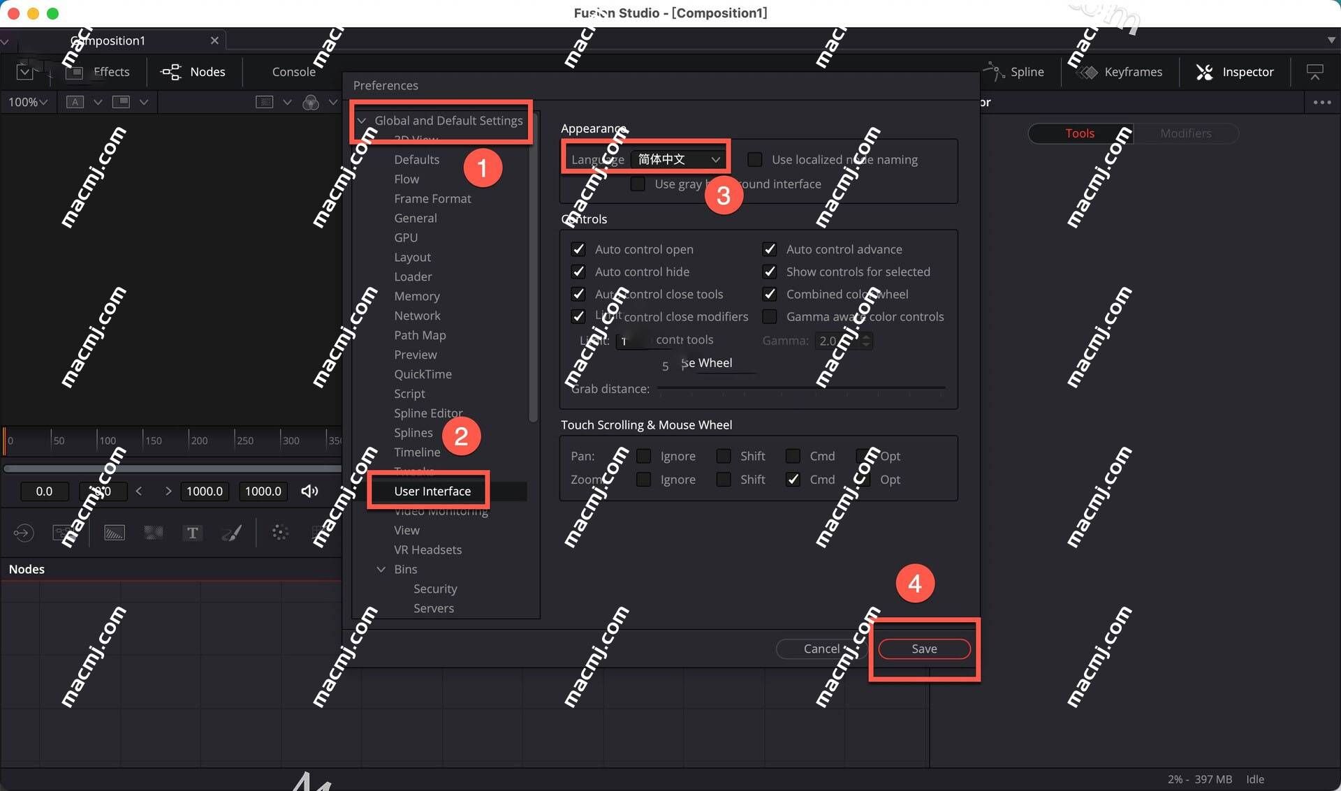
Task: Open the Nodes panel icon
Action: [x=170, y=71]
